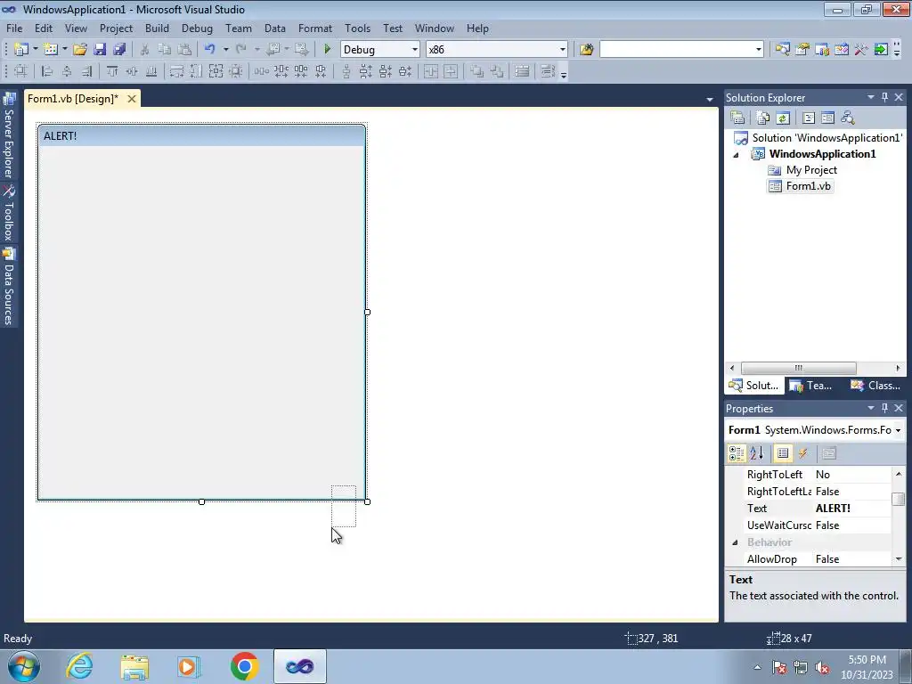Switch to the Team Explorer tab
The width and height of the screenshot is (912, 684).
pos(812,386)
